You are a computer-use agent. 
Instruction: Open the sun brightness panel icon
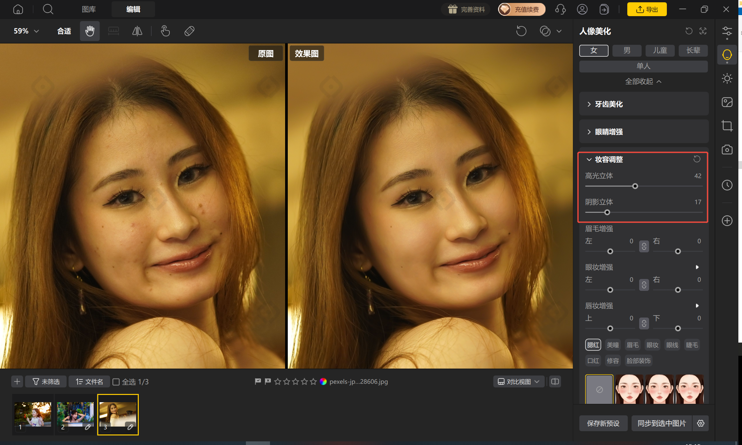click(727, 78)
